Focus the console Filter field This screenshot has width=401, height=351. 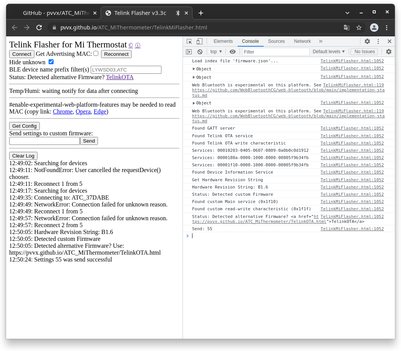pos(275,52)
